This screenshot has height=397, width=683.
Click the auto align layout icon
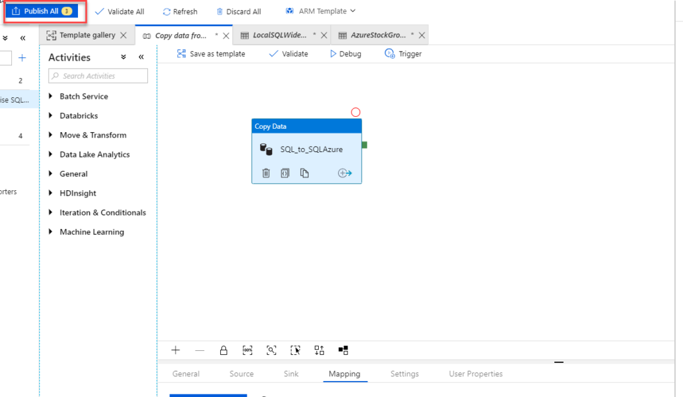pos(319,350)
